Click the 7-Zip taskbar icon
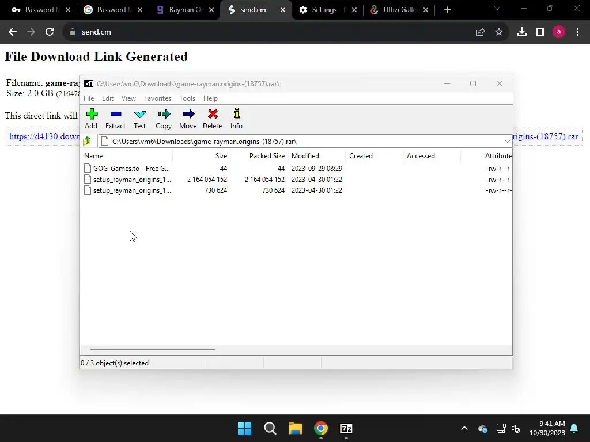The height and width of the screenshot is (442, 590). (x=346, y=428)
